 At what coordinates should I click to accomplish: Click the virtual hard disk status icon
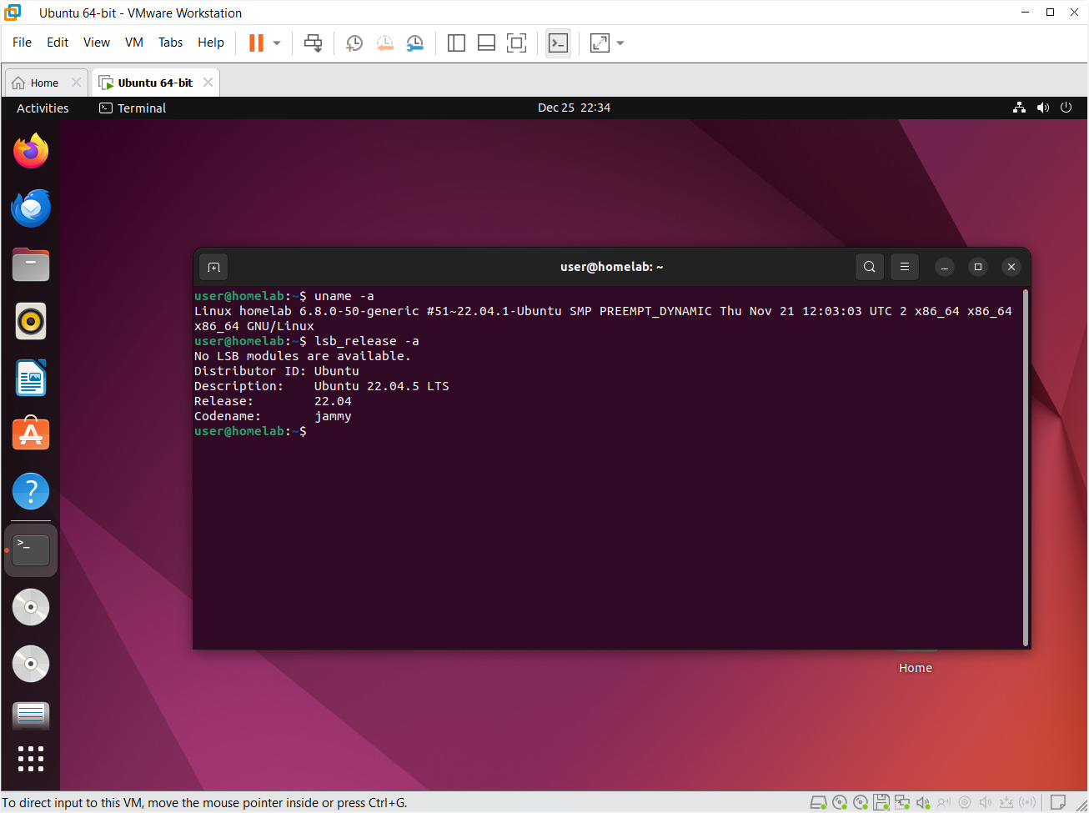pyautogui.click(x=819, y=802)
